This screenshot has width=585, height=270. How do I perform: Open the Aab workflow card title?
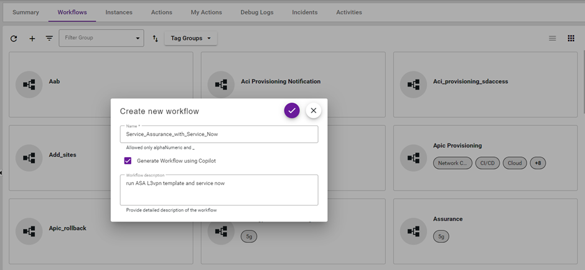54,81
